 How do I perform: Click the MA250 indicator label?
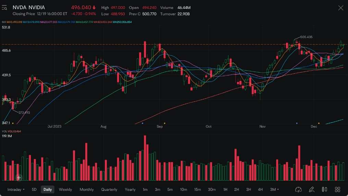[x=122, y=22]
